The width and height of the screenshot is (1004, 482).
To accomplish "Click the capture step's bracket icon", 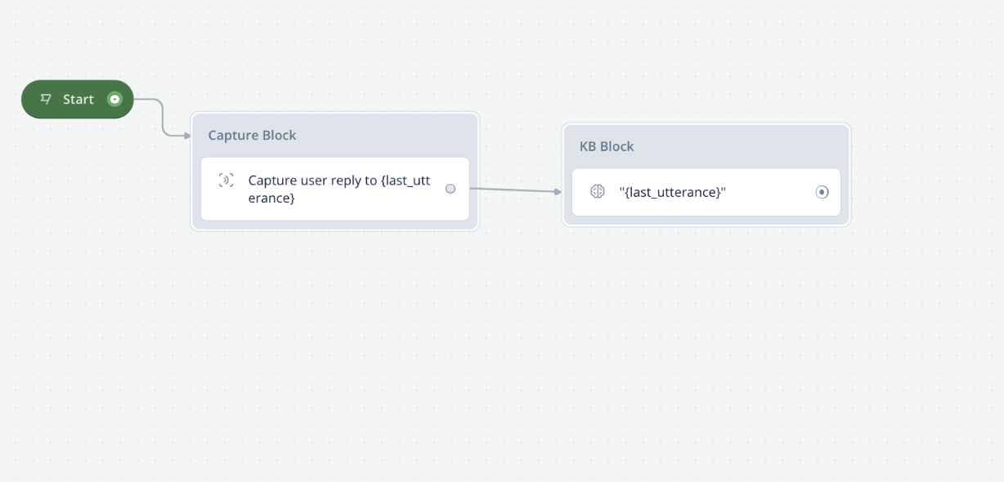I will tap(226, 181).
